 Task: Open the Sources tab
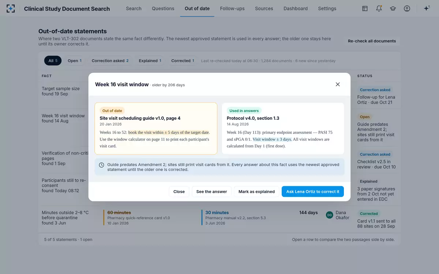(x=264, y=8)
